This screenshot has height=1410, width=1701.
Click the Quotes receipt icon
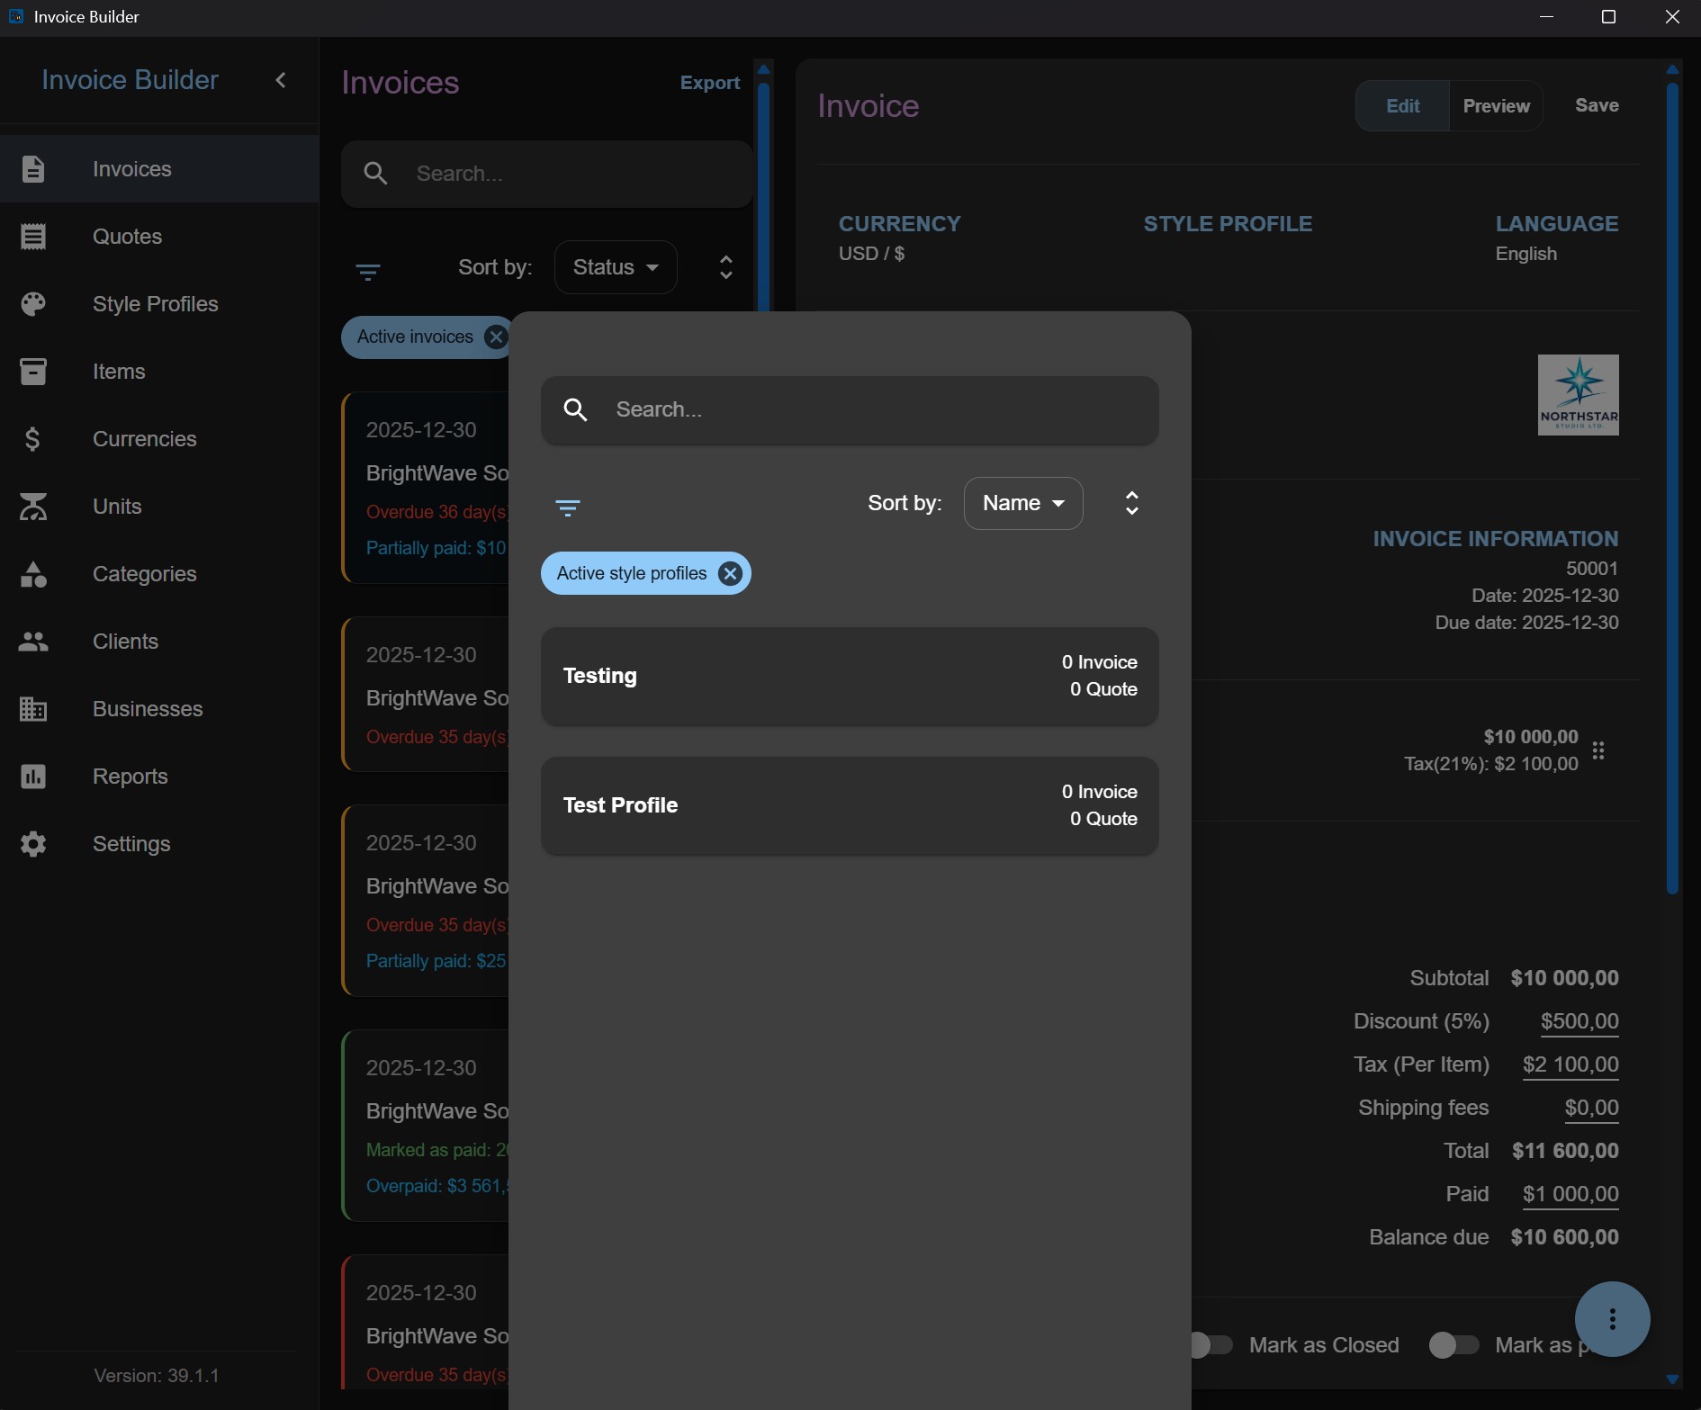[33, 237]
